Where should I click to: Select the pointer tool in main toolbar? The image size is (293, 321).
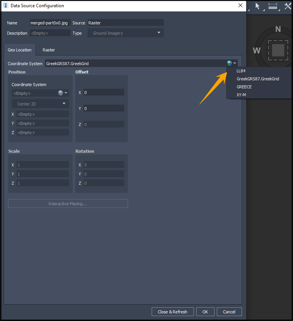(x=258, y=6)
